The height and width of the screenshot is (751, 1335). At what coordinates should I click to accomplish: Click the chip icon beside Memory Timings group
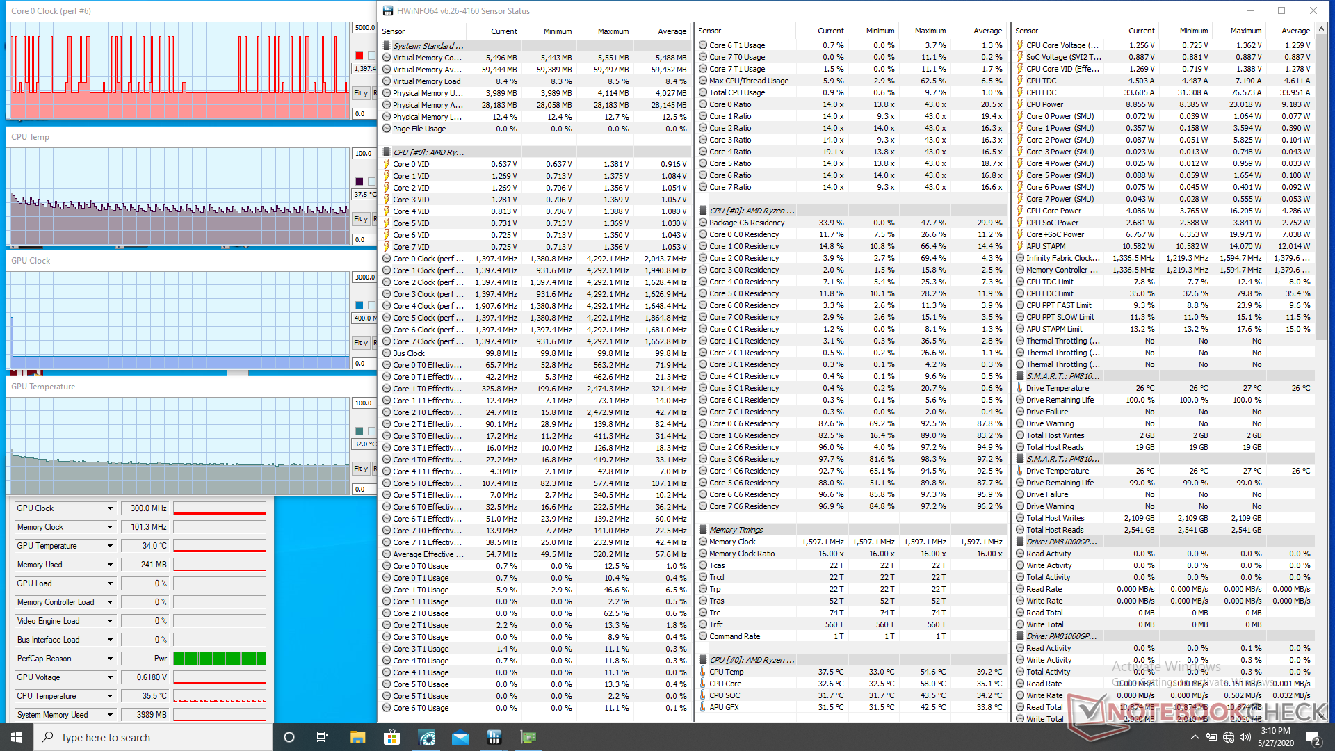click(x=703, y=530)
